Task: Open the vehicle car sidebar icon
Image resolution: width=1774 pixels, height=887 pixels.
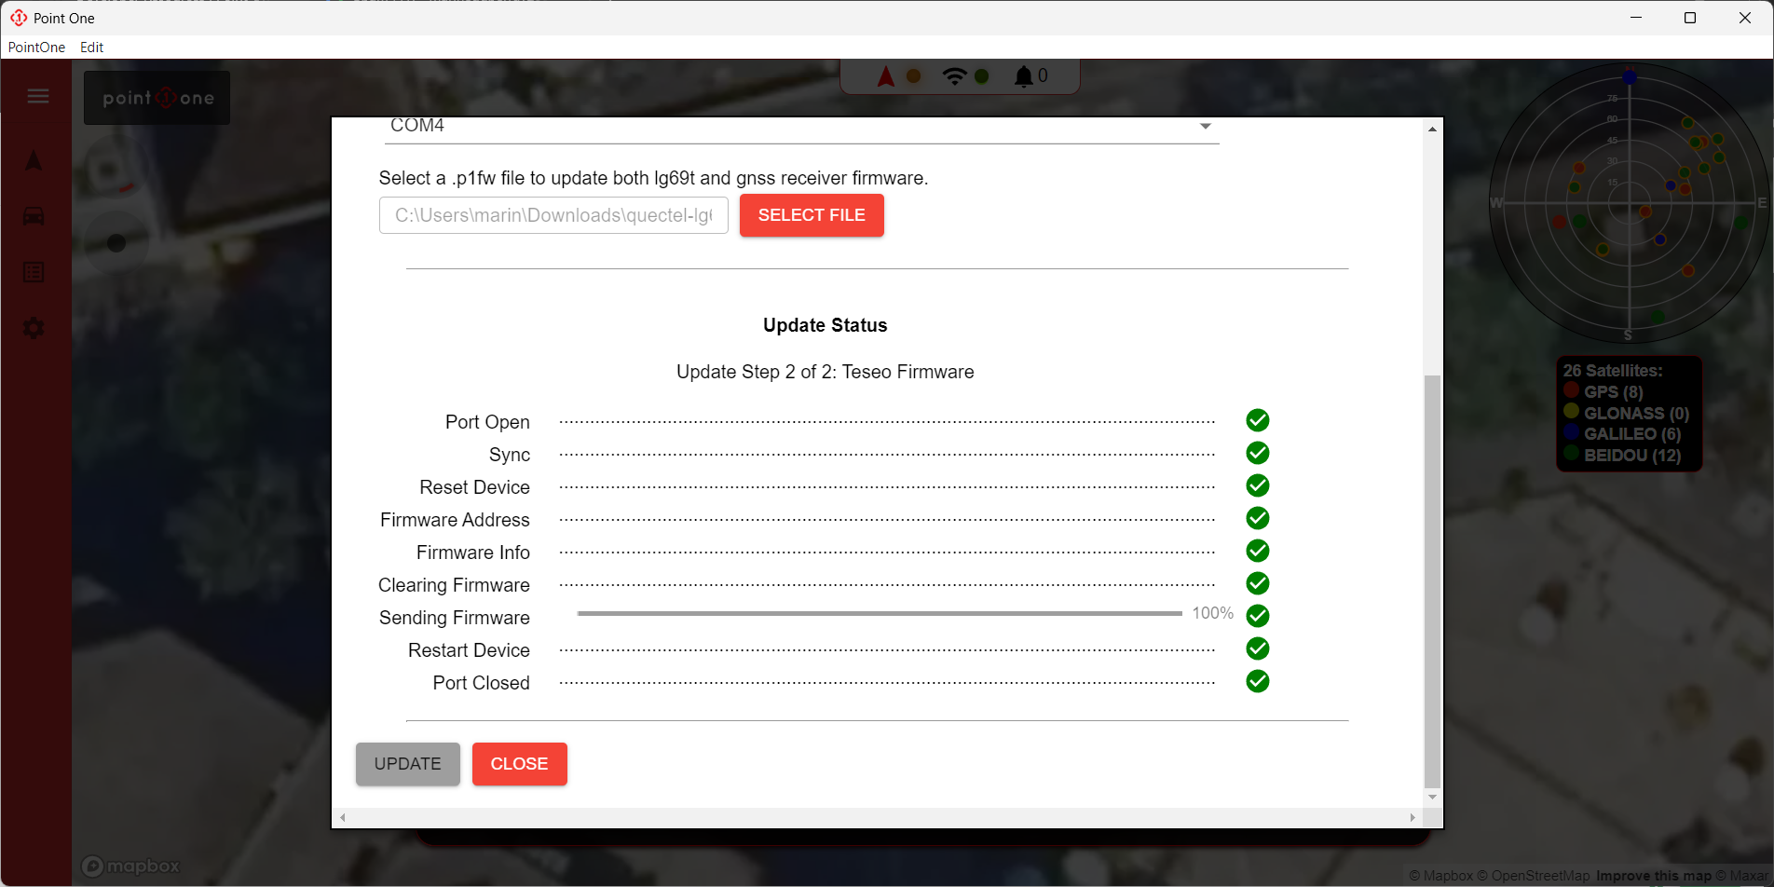Action: (34, 216)
